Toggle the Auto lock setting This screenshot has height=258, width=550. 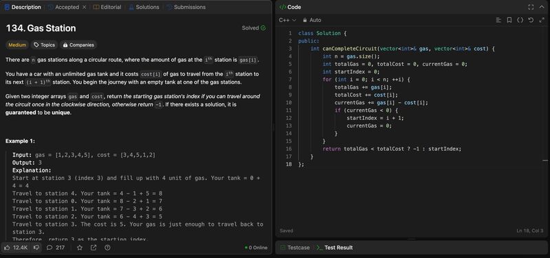(x=312, y=21)
